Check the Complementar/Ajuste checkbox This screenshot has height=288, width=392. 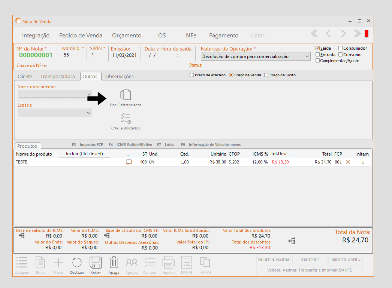317,60
